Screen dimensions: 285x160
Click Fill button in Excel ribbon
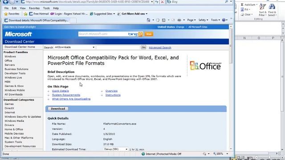coord(246,9)
